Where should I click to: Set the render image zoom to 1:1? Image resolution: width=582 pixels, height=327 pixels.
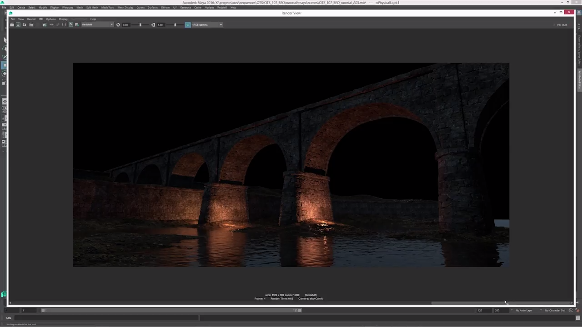click(63, 25)
